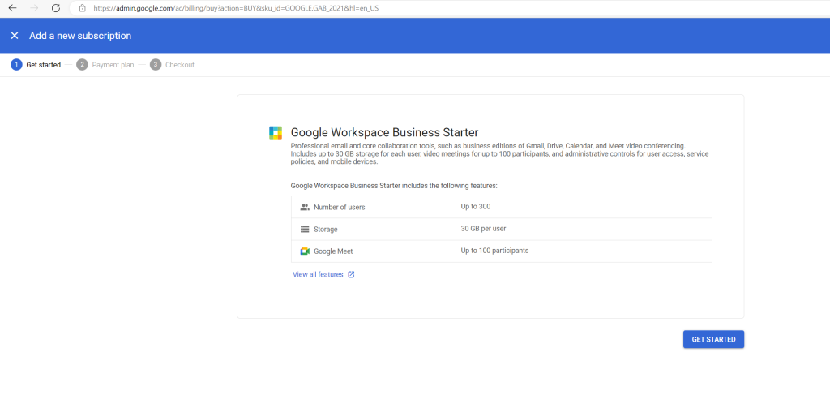This screenshot has width=830, height=404.
Task: Reload the page with refresh icon
Action: (56, 8)
